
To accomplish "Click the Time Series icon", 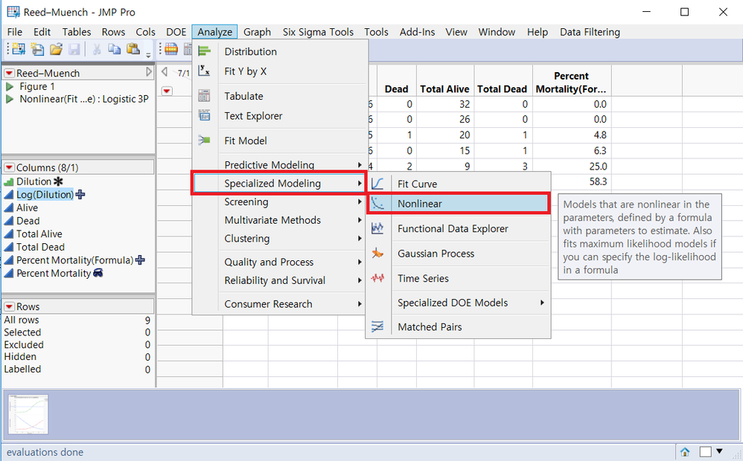I will pyautogui.click(x=377, y=278).
